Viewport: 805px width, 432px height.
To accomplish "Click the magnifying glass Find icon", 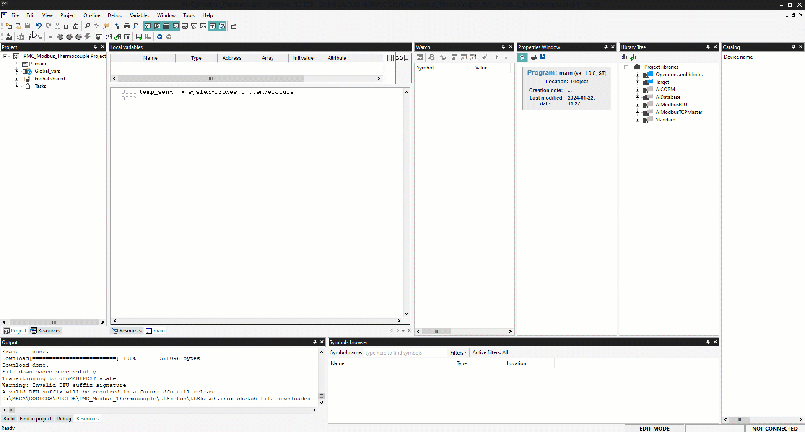I will [x=87, y=26].
